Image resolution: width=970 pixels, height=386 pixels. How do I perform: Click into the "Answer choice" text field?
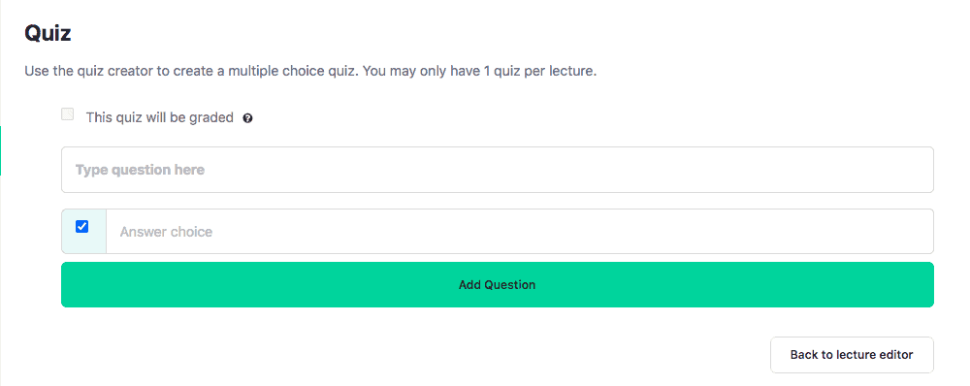[x=520, y=232]
